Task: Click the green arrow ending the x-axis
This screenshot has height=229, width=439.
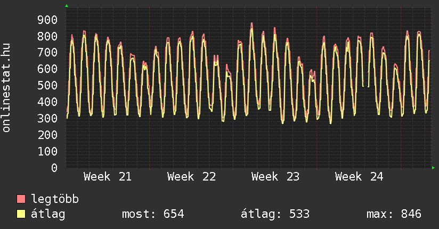Action: tap(433, 168)
